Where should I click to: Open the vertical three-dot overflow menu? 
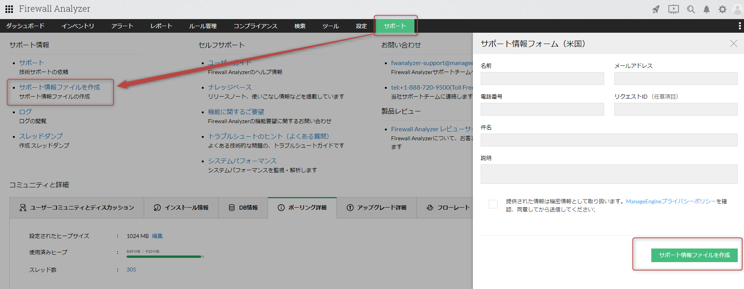[740, 26]
